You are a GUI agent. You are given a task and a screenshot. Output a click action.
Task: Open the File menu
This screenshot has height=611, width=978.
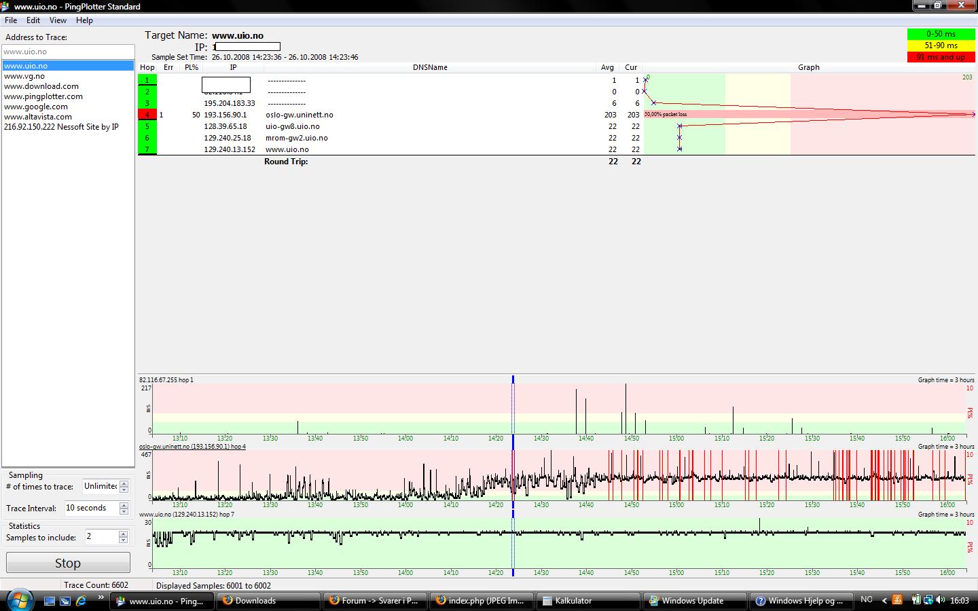pyautogui.click(x=11, y=20)
